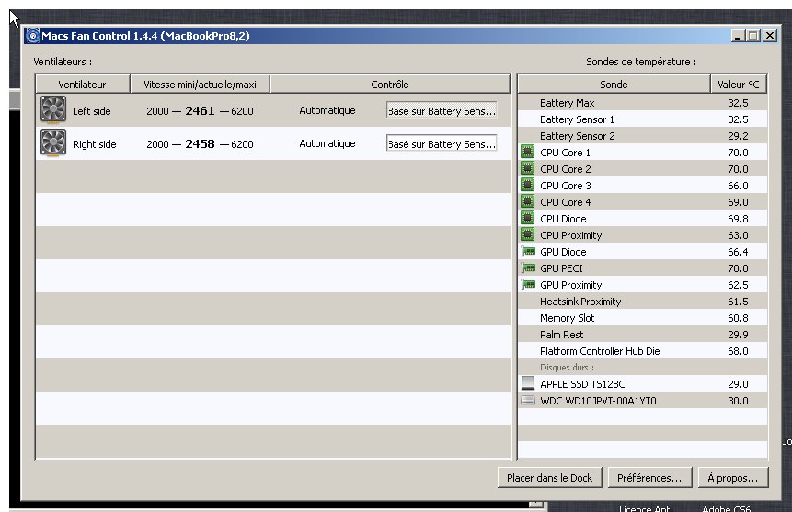The height and width of the screenshot is (512, 792).
Task: Click the Ventilateur column header
Action: point(82,84)
